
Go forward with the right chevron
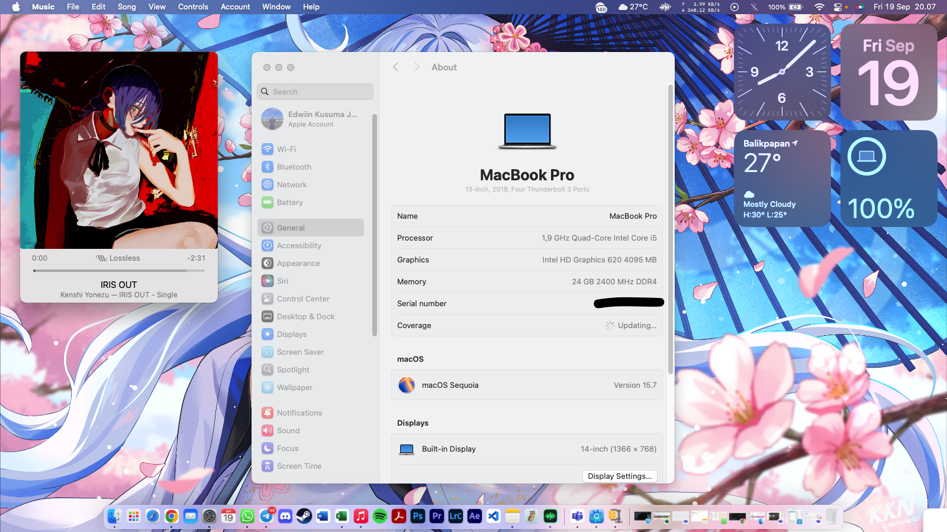click(x=417, y=67)
